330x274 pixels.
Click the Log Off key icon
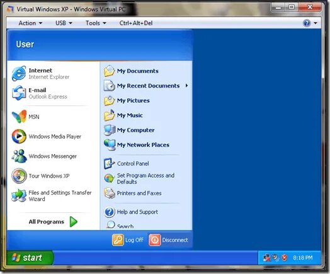(118, 240)
